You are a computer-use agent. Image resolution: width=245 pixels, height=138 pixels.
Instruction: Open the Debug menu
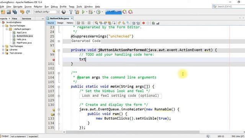click(54, 7)
